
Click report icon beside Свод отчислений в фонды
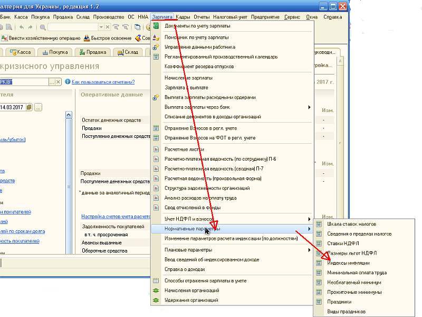[x=156, y=208]
